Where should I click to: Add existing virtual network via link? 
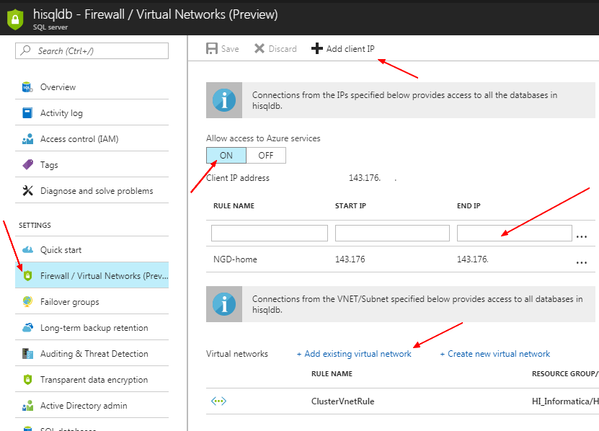coord(354,354)
